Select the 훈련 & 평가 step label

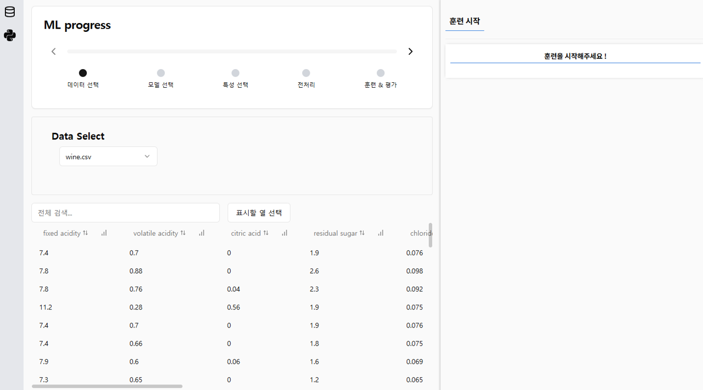click(x=381, y=84)
